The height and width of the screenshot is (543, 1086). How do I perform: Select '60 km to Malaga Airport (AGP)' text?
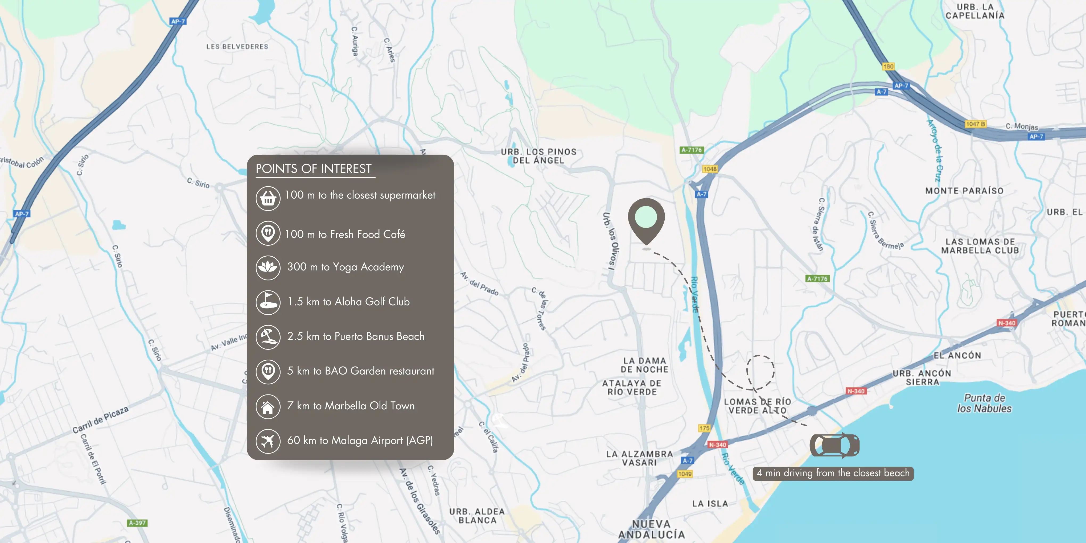(360, 441)
